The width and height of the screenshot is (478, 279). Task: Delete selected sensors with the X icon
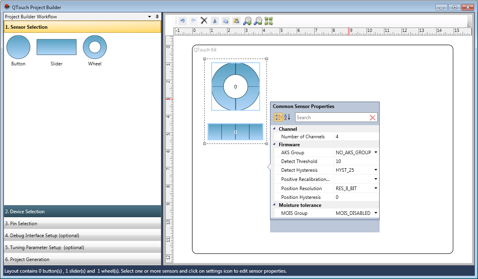204,21
